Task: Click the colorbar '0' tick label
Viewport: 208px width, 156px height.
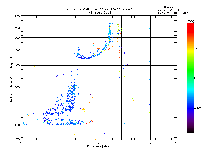Action: pos(195,78)
